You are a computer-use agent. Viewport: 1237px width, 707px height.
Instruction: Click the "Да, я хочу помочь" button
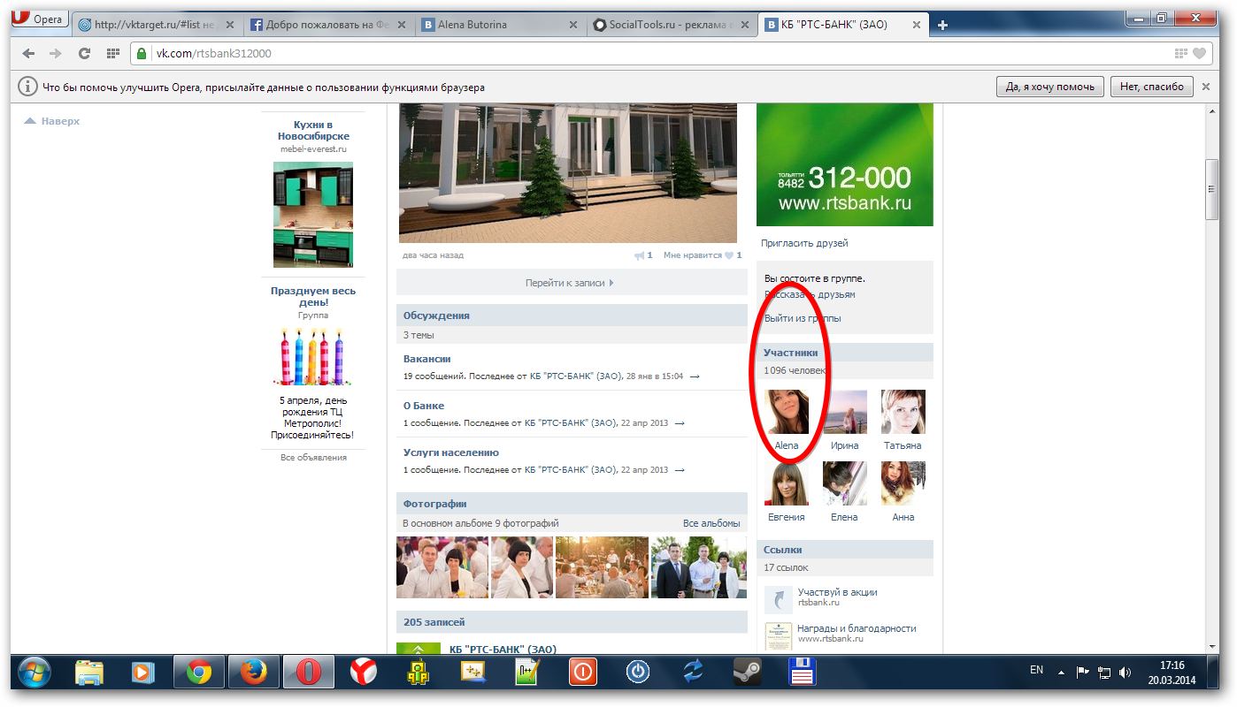point(1050,87)
